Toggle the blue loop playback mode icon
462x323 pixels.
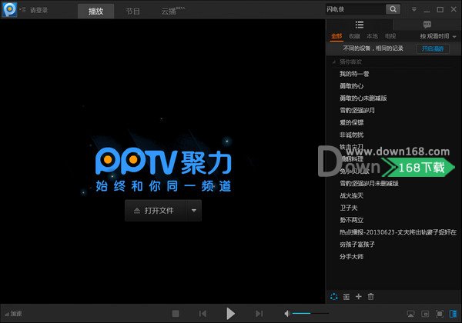(334, 297)
